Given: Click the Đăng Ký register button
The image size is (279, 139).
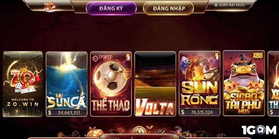Looking at the screenshot, I should (x=111, y=8).
